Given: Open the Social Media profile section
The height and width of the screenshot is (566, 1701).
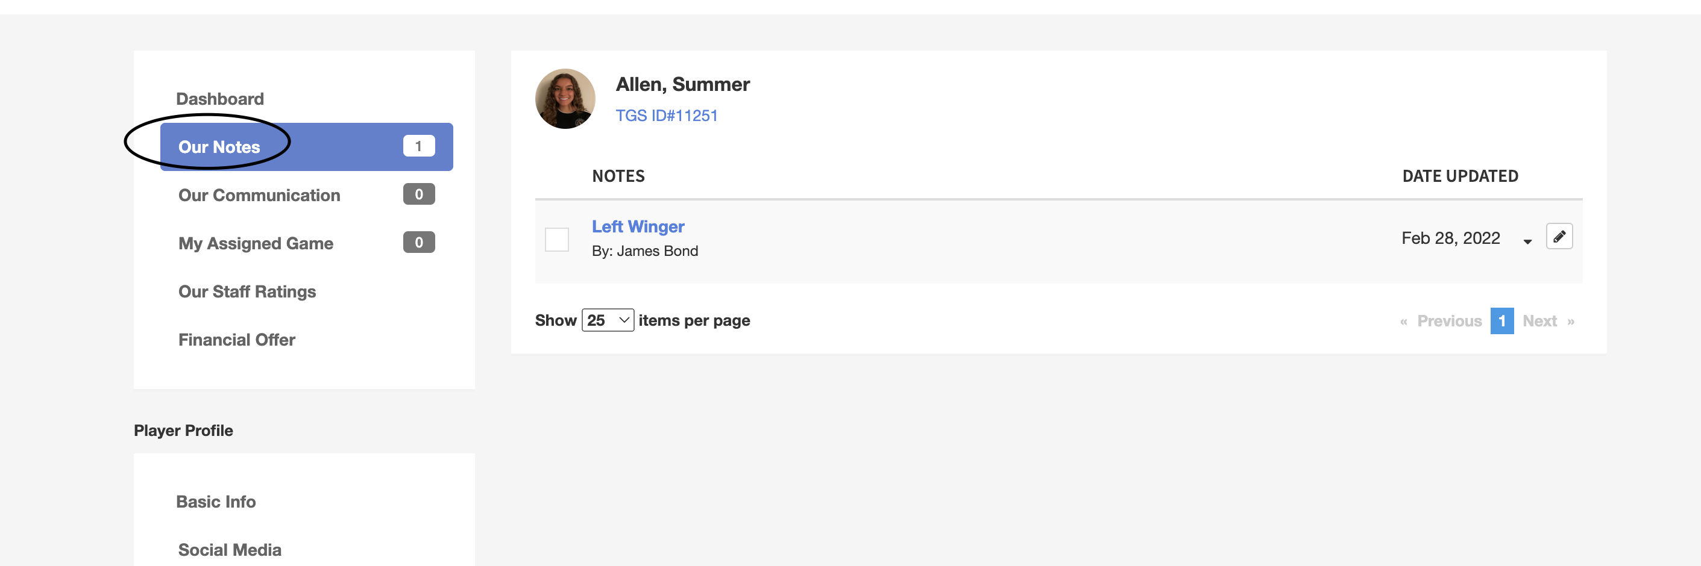Looking at the screenshot, I should pos(229,550).
